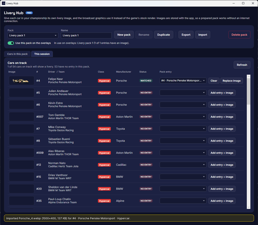Add entry + image for car #007
258x225 pixels.
222,117
